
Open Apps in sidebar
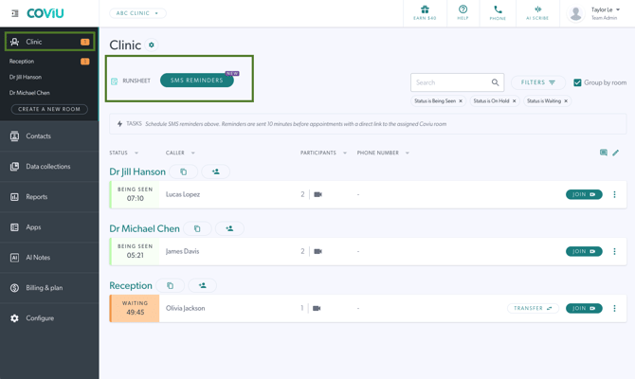click(x=49, y=227)
